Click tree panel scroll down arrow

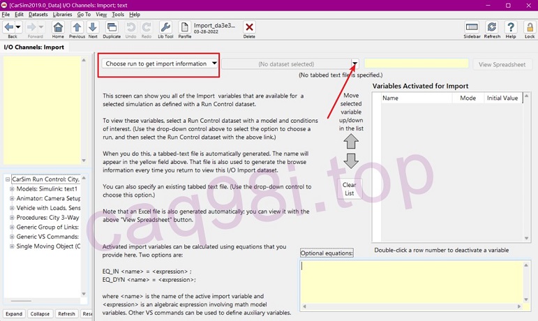[x=84, y=294]
